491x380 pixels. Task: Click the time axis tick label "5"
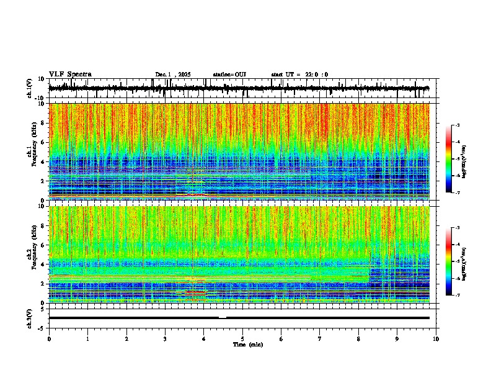pos(242,339)
